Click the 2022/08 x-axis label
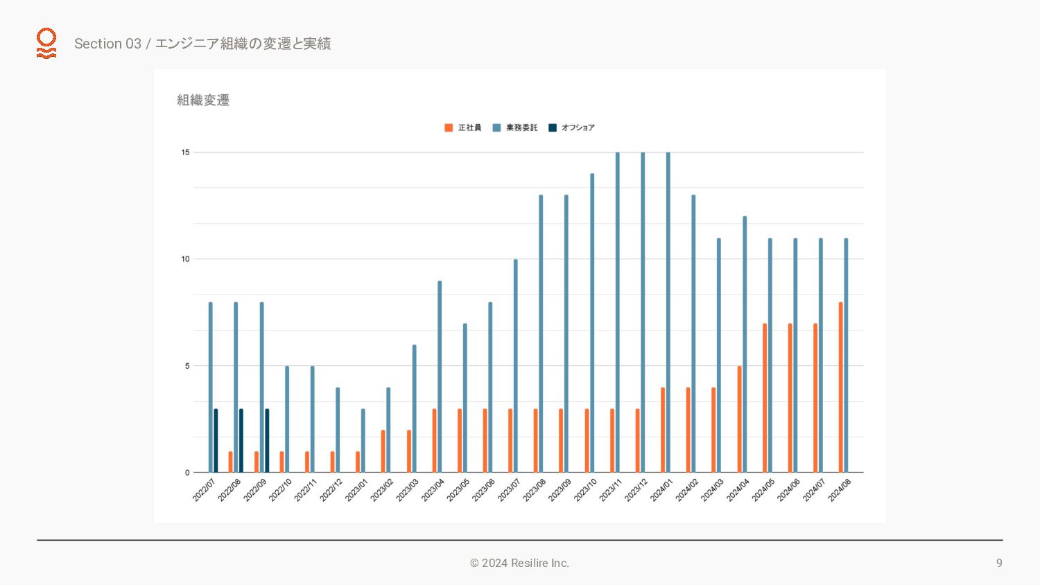 tap(229, 490)
